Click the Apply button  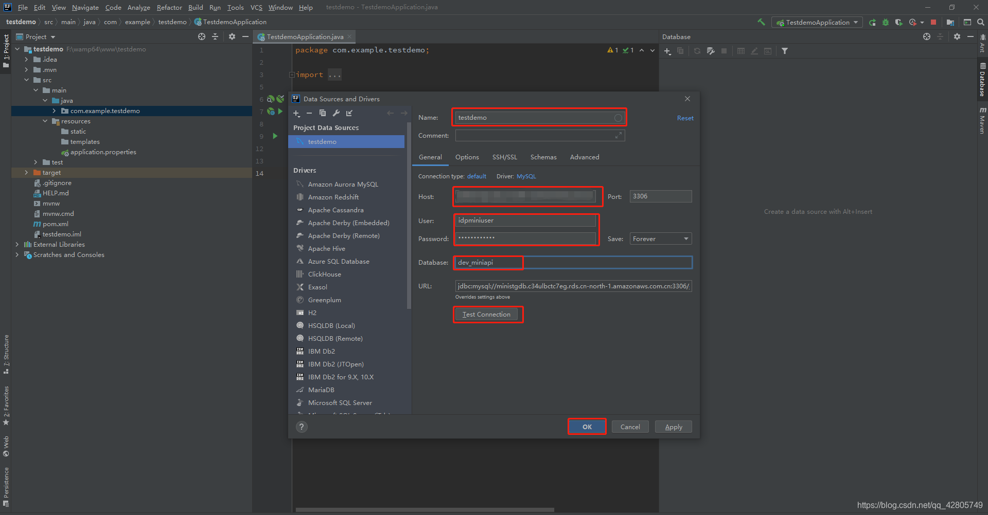[674, 427]
